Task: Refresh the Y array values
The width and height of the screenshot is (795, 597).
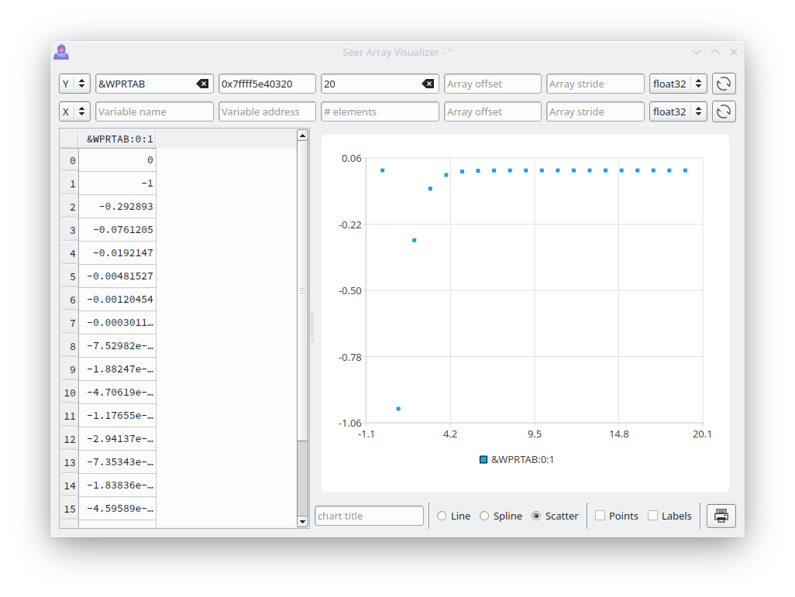Action: [x=724, y=84]
